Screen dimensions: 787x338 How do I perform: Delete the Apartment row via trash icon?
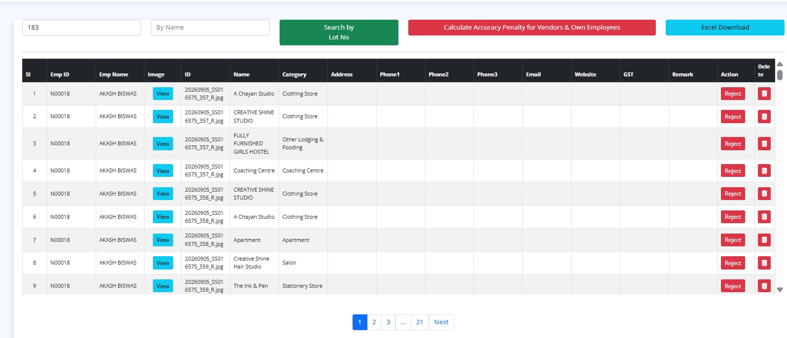click(764, 240)
